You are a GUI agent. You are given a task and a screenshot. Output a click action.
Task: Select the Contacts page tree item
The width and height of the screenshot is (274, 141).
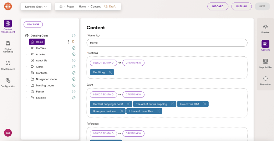42,73
